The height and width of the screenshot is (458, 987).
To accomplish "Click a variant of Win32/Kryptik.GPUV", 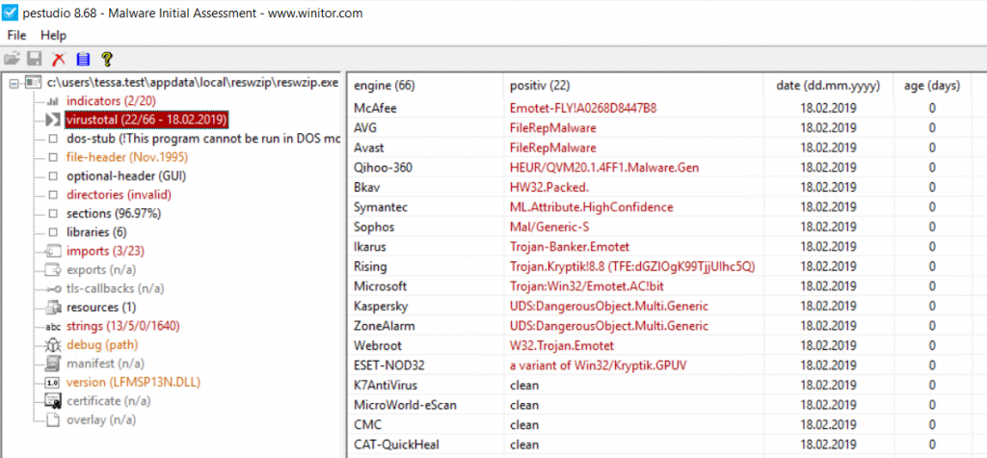I will click(x=598, y=365).
